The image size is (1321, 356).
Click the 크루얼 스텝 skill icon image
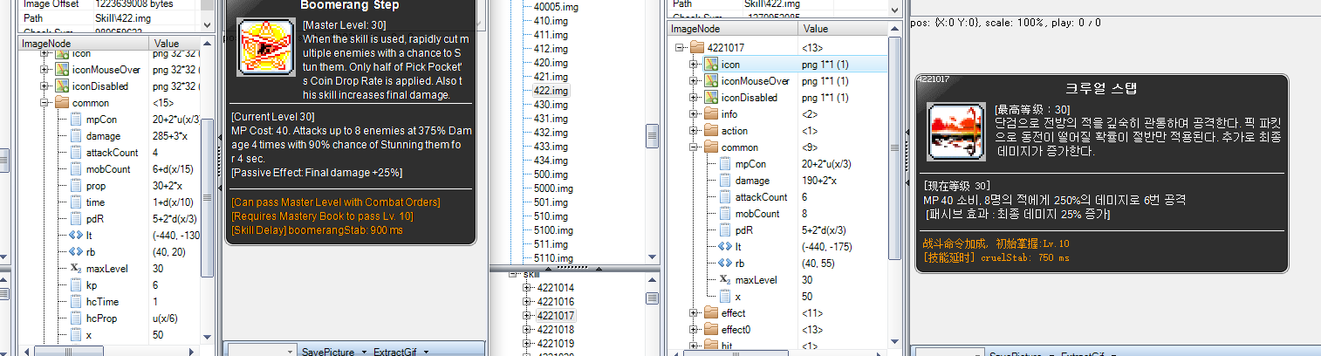point(950,132)
